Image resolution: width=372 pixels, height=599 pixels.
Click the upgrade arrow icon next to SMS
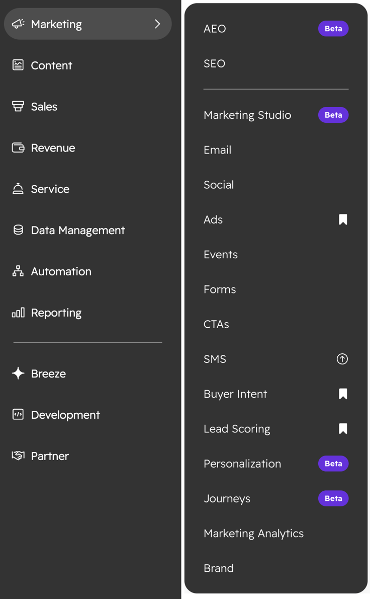342,359
